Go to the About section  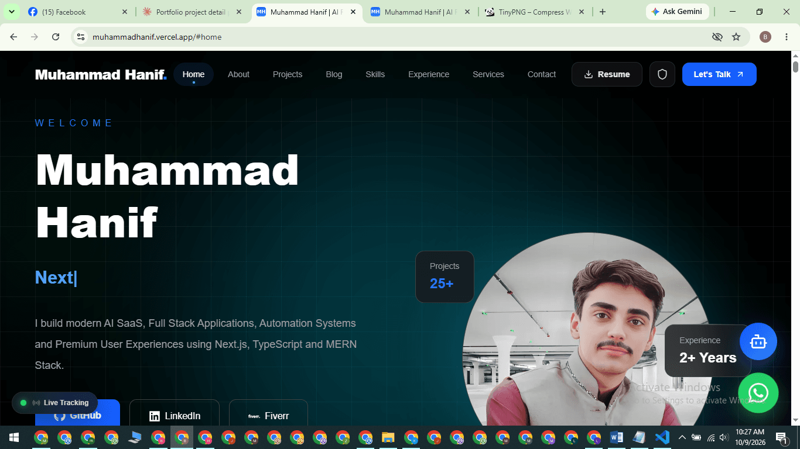point(238,74)
